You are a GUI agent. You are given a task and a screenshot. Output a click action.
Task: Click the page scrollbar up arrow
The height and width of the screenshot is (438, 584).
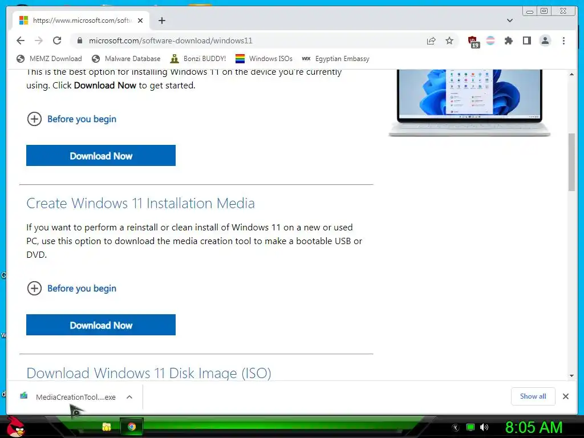pos(571,74)
